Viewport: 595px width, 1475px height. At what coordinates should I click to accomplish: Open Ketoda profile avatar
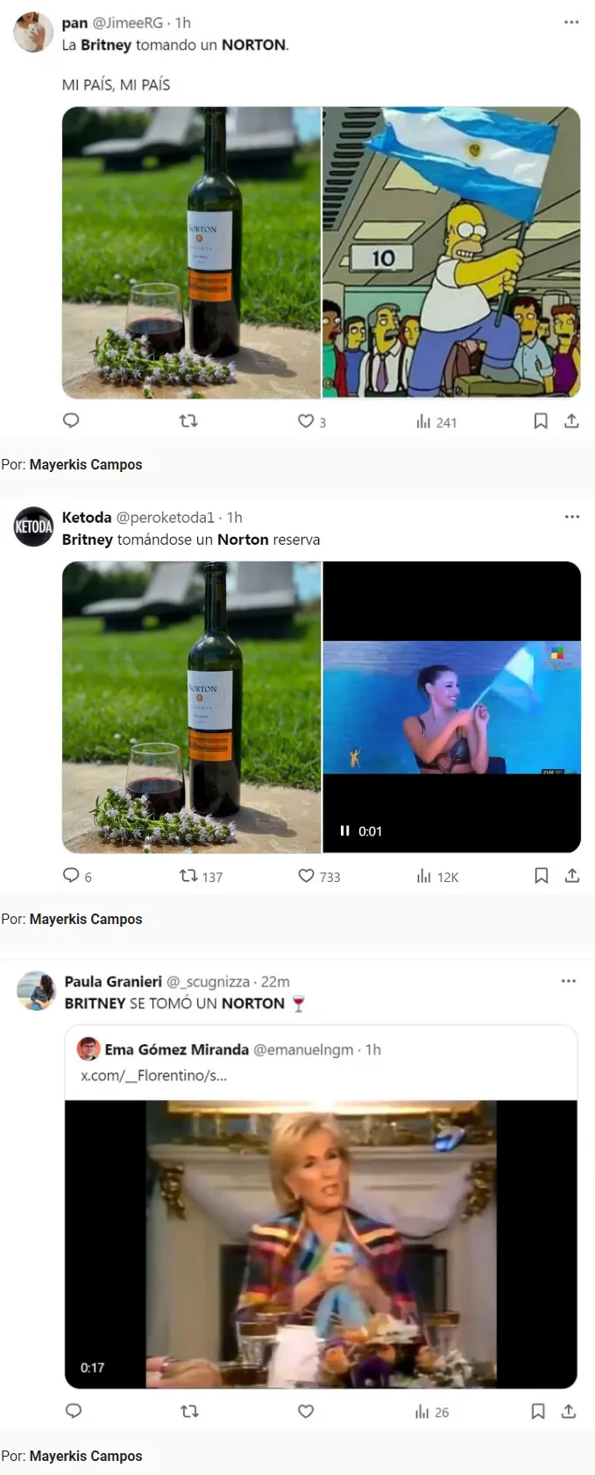tap(34, 526)
